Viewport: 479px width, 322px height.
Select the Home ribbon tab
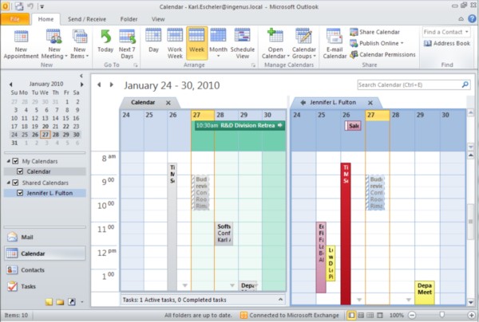click(x=46, y=19)
